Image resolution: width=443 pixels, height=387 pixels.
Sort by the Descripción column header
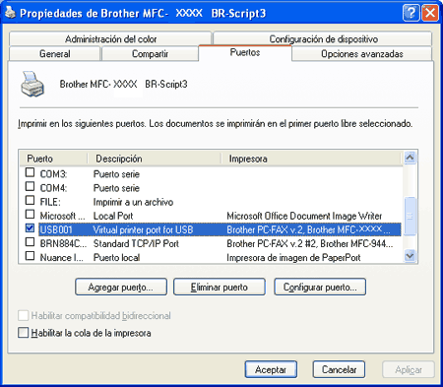pyautogui.click(x=155, y=159)
